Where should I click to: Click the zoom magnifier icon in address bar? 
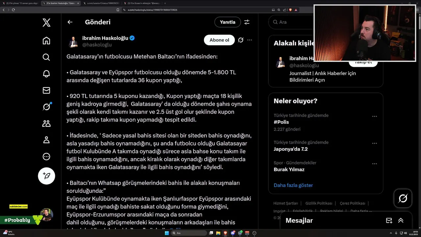click(279, 10)
